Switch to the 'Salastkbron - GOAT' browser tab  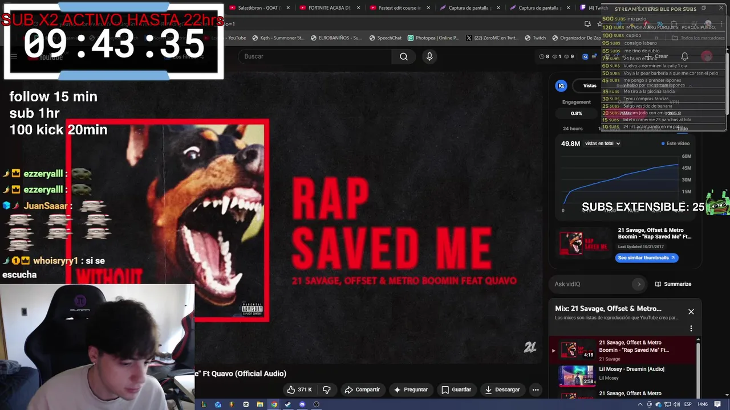[259, 8]
